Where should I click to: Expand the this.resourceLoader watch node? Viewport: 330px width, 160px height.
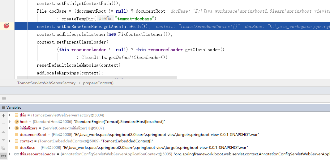pyautogui.click(x=10, y=154)
